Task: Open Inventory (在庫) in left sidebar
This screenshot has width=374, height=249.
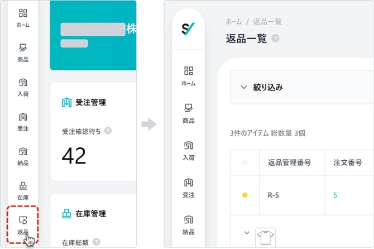Action: [x=23, y=190]
